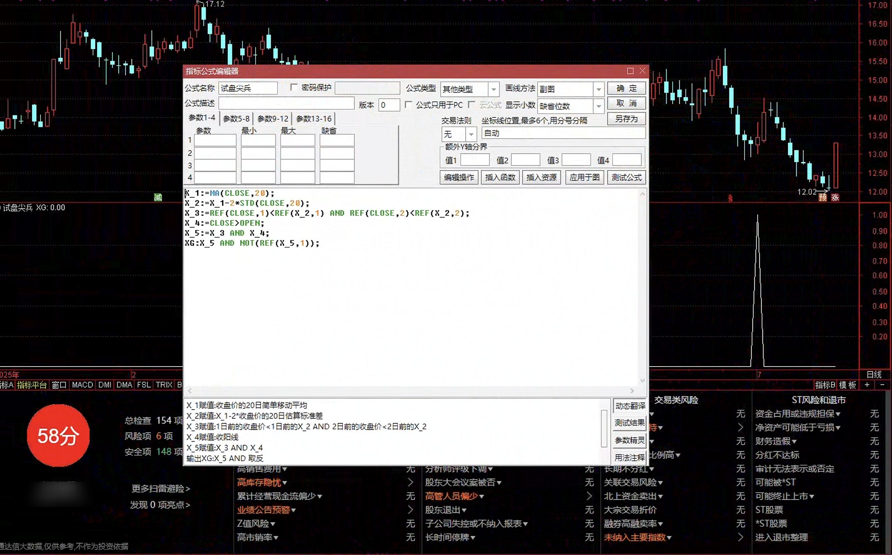Select the TRIX indicator tab
Viewport: 892px width, 555px height.
tap(164, 385)
